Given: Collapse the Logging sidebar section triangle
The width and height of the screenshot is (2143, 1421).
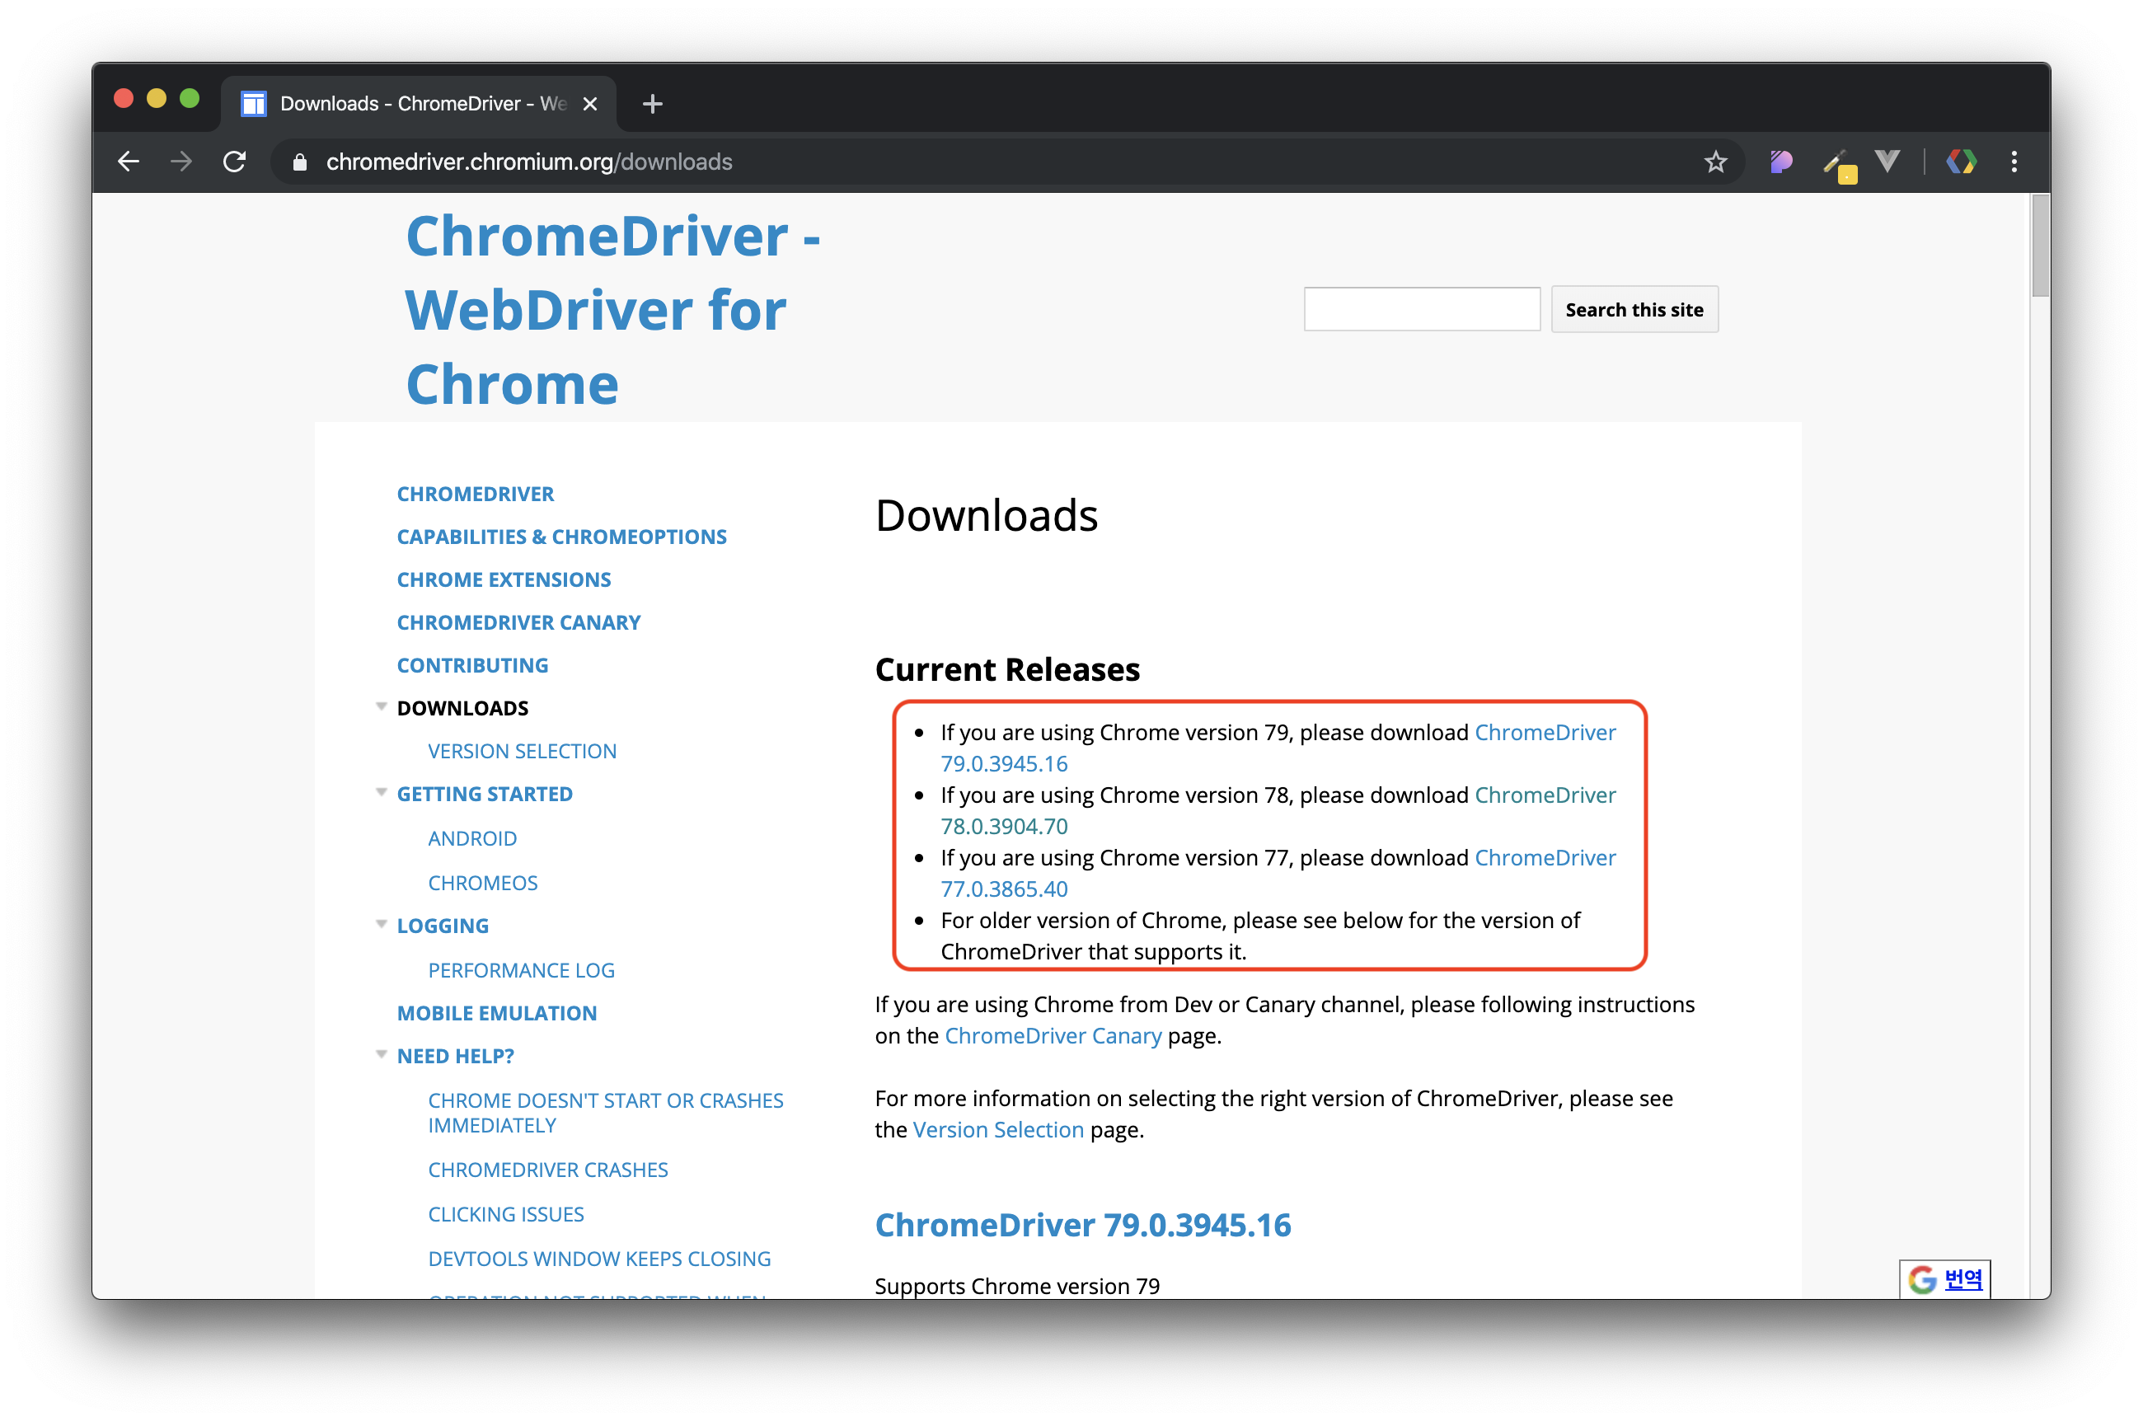Looking at the screenshot, I should click(382, 923).
